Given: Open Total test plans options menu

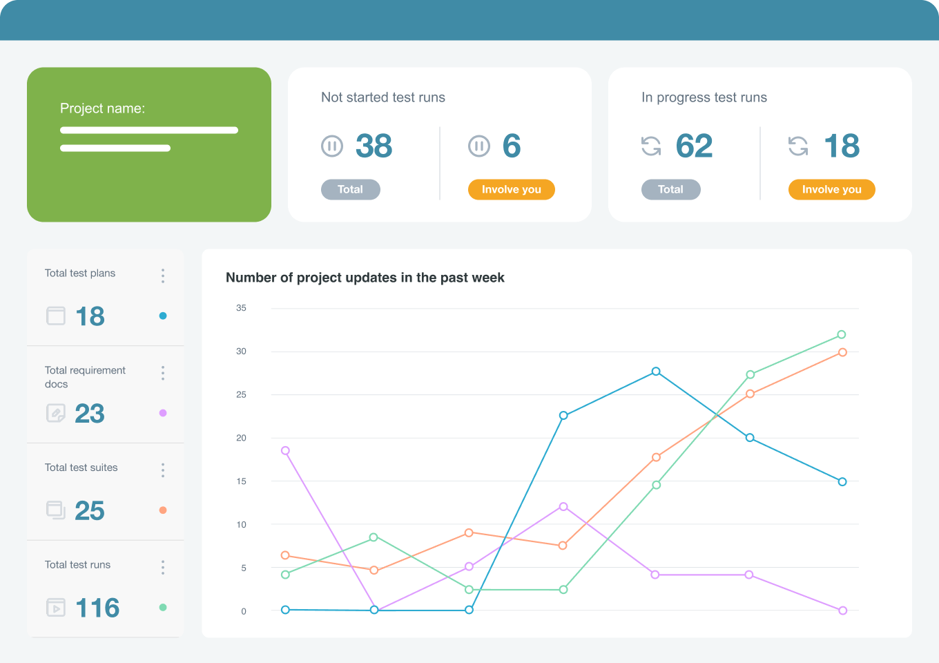Looking at the screenshot, I should point(163,276).
